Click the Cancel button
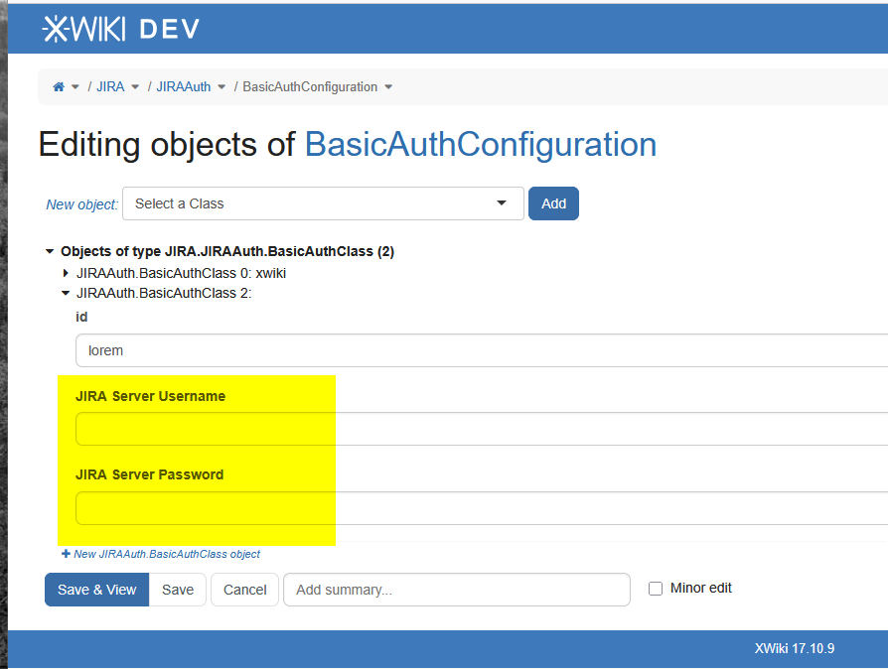Screen dimensions: 888x669 tap(244, 590)
